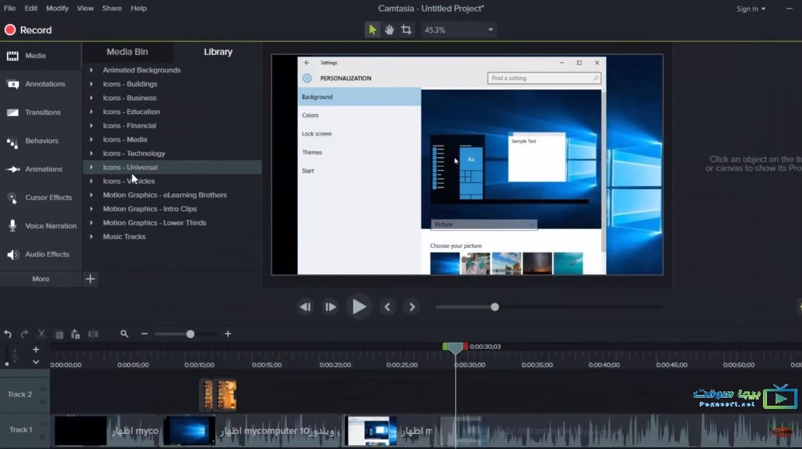802x449 pixels.
Task: Select Motion Graphics - Lower Thirds row
Action: [x=172, y=222]
